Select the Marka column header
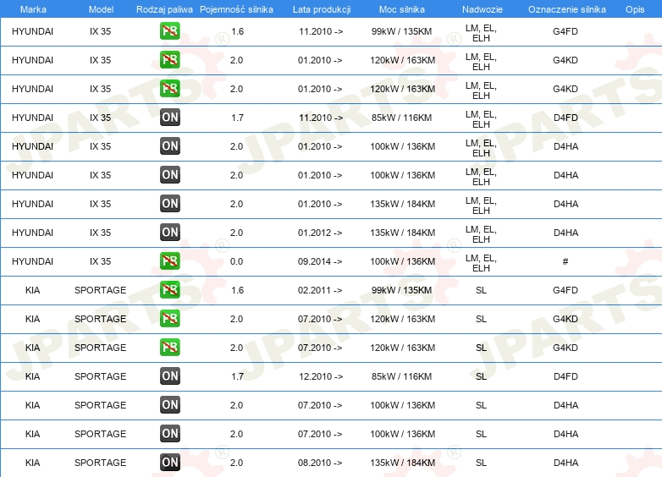The height and width of the screenshot is (477, 662). click(33, 8)
